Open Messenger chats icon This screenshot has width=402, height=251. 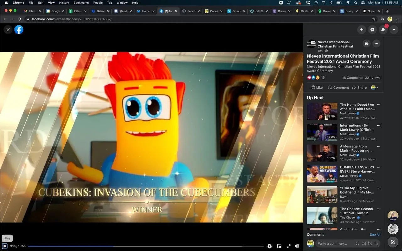pos(372,29)
